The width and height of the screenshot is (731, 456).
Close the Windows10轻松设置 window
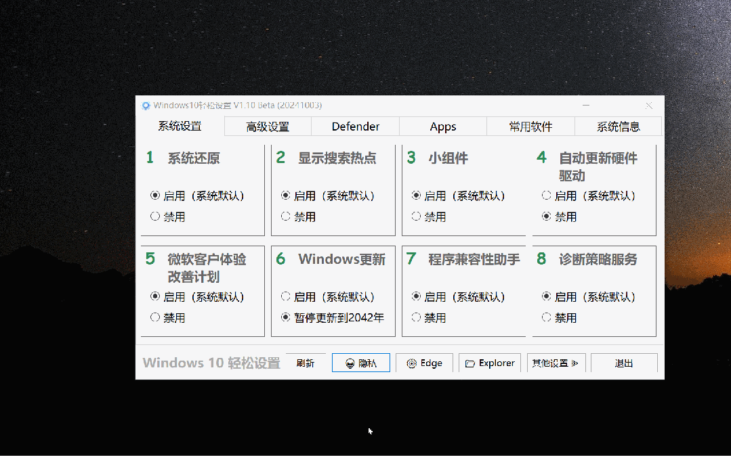[649, 106]
